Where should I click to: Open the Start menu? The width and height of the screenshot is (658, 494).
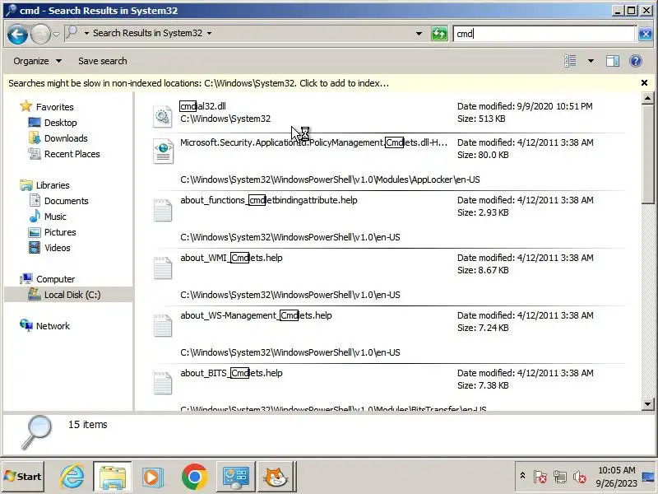click(x=23, y=477)
